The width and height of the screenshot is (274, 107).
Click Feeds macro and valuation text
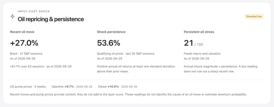pos(202,54)
